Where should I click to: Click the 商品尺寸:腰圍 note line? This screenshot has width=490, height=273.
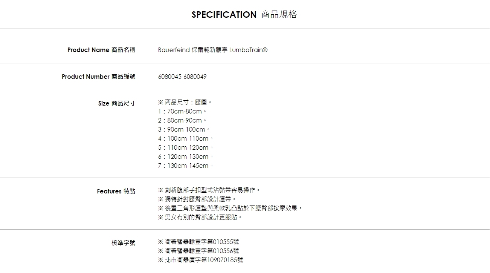[x=185, y=102]
